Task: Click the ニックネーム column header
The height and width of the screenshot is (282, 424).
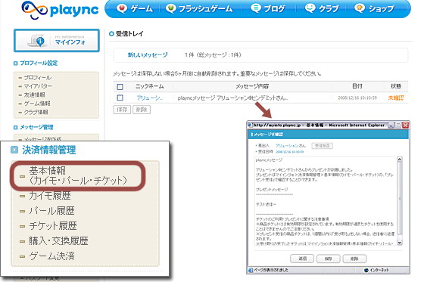Action: tap(150, 86)
